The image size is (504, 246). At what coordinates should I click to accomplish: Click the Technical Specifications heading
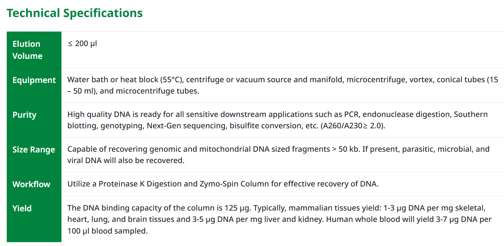click(x=75, y=13)
